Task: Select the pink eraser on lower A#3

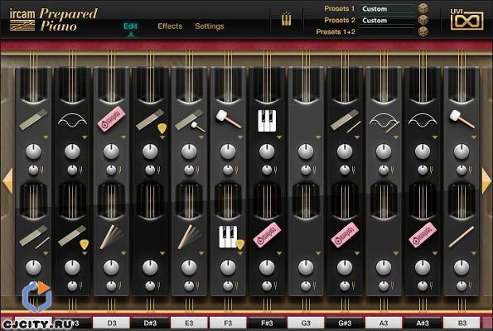Action: point(423,235)
